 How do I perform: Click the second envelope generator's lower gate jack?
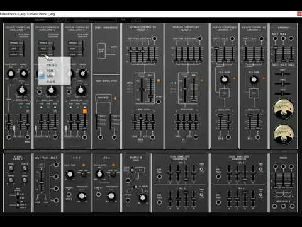pos(218,202)
